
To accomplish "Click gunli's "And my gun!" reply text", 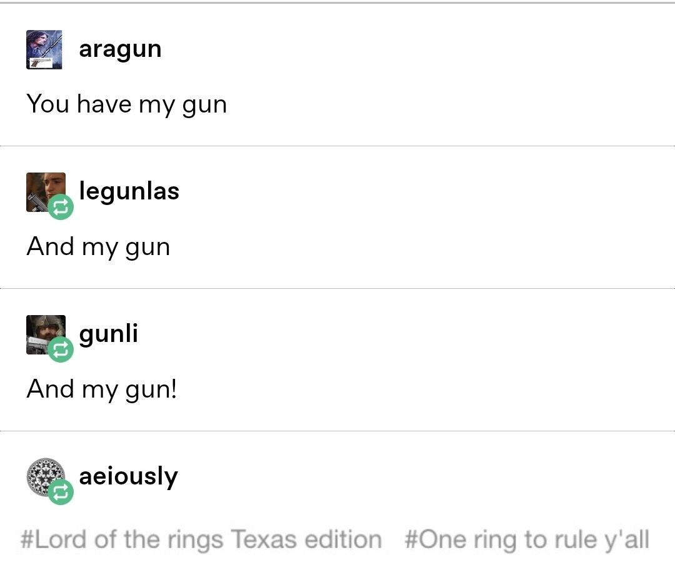I will click(x=102, y=389).
